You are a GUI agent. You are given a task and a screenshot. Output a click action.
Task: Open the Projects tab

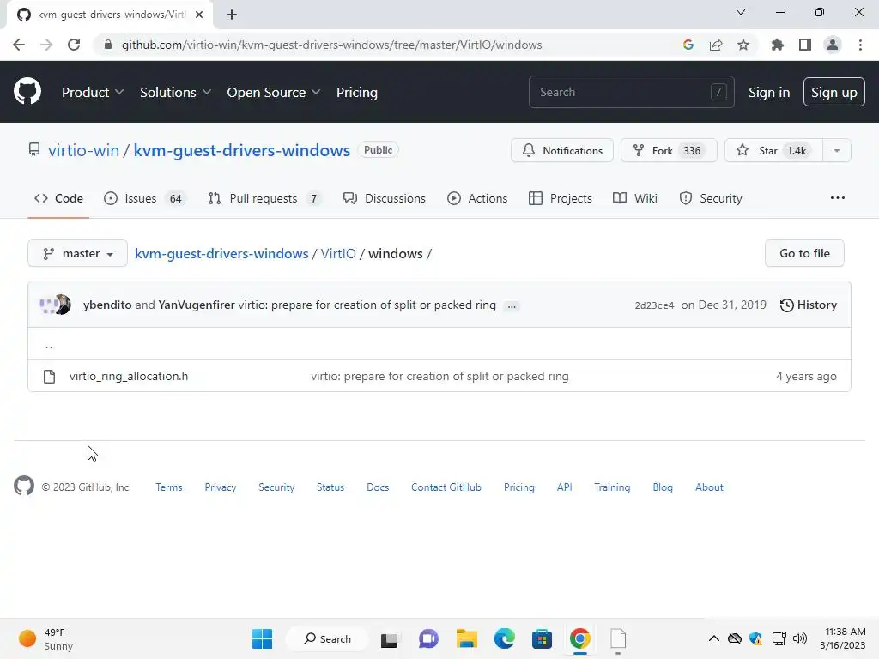click(x=560, y=198)
